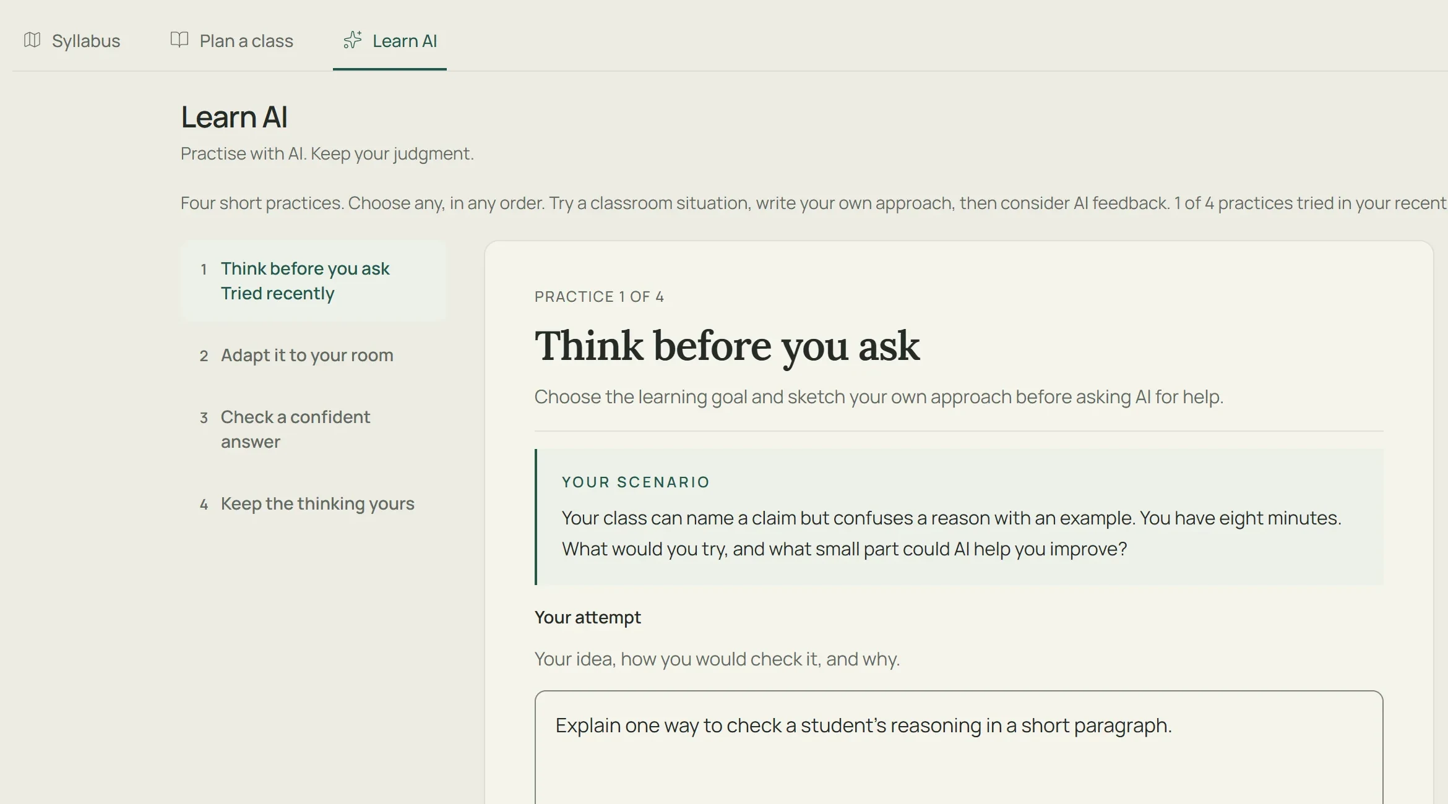
Task: Click the Learn AI page heading
Action: pyautogui.click(x=234, y=117)
